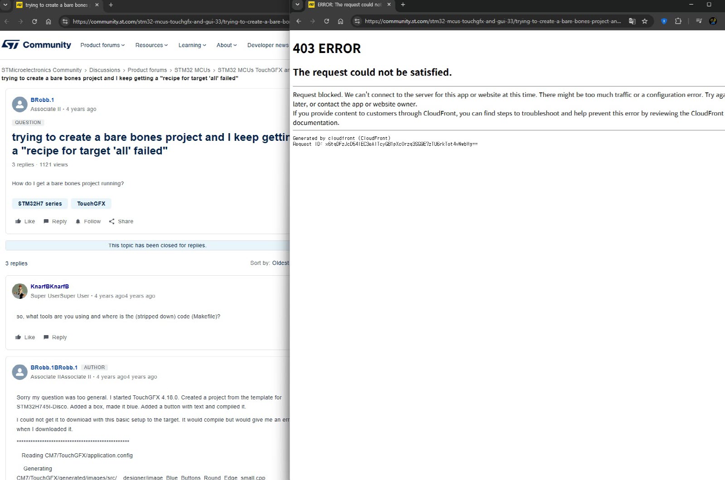Screen dimensions: 725x480
Task: Open STMicroelectronics Community breadcrumb
Action: (42, 70)
